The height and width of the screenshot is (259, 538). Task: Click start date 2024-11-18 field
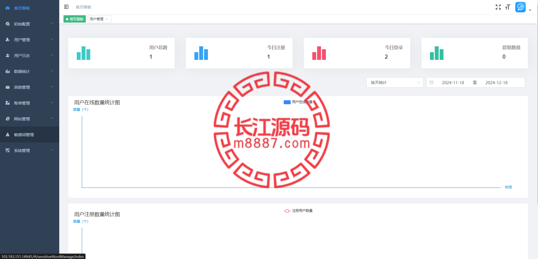pyautogui.click(x=453, y=82)
